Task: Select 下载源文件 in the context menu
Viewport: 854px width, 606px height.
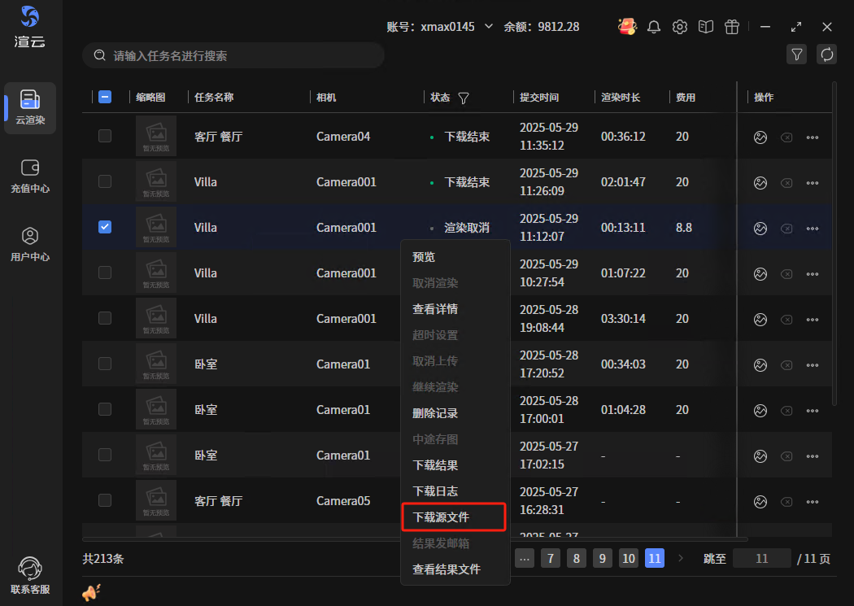Action: point(441,517)
